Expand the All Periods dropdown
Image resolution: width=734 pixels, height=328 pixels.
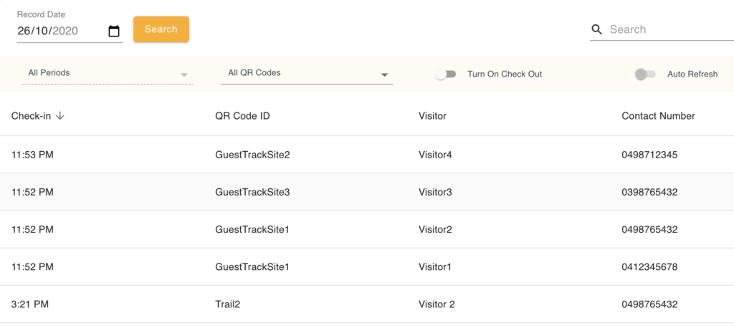click(x=106, y=73)
